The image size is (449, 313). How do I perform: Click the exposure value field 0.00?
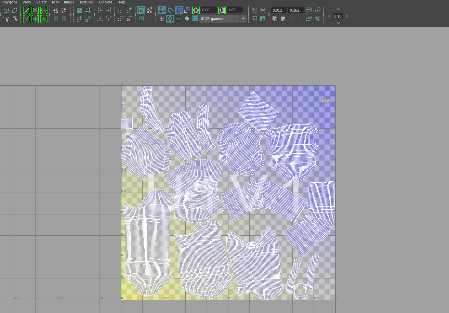click(209, 10)
